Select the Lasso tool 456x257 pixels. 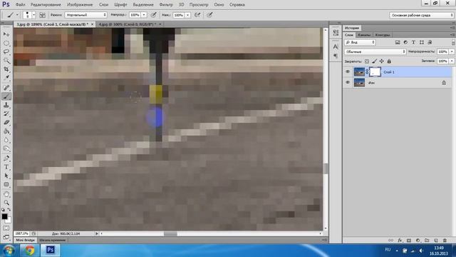click(x=6, y=52)
